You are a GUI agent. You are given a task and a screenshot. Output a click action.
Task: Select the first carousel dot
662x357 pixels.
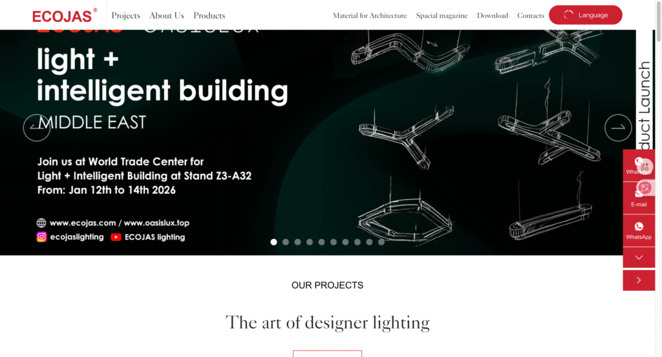click(x=273, y=242)
